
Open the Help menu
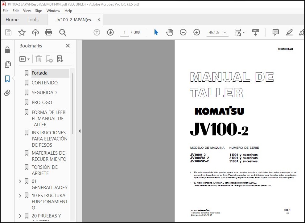click(68, 11)
